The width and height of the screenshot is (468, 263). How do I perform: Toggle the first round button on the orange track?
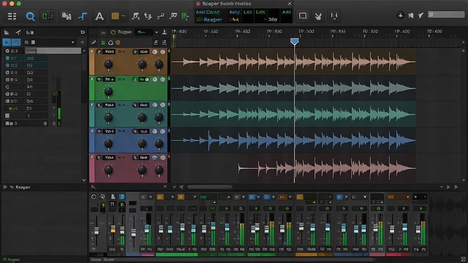pos(154,52)
